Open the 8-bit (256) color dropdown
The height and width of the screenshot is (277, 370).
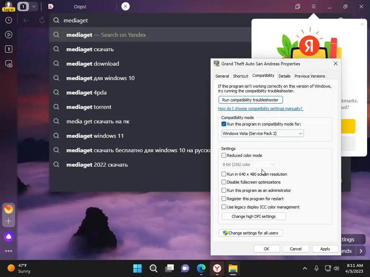tap(249, 164)
